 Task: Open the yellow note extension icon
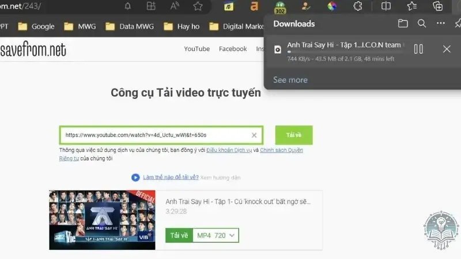(229, 6)
